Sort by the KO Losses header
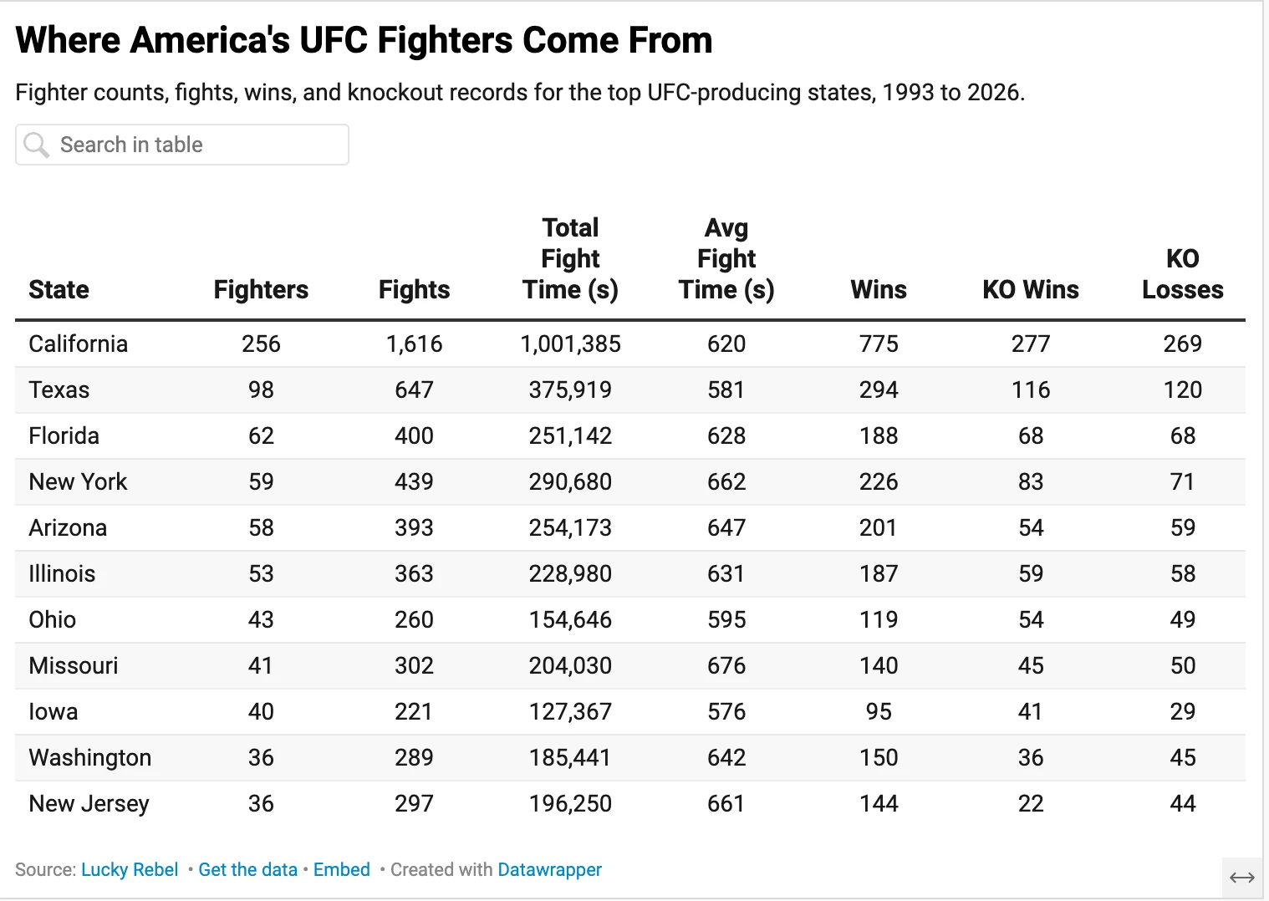 (1183, 274)
